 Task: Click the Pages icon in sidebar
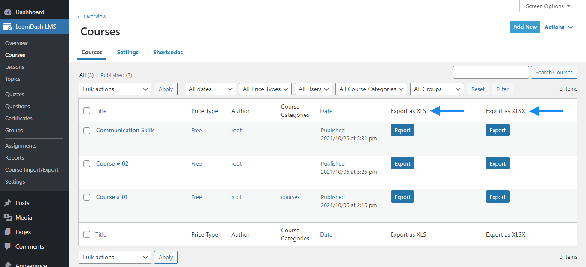tap(7, 232)
